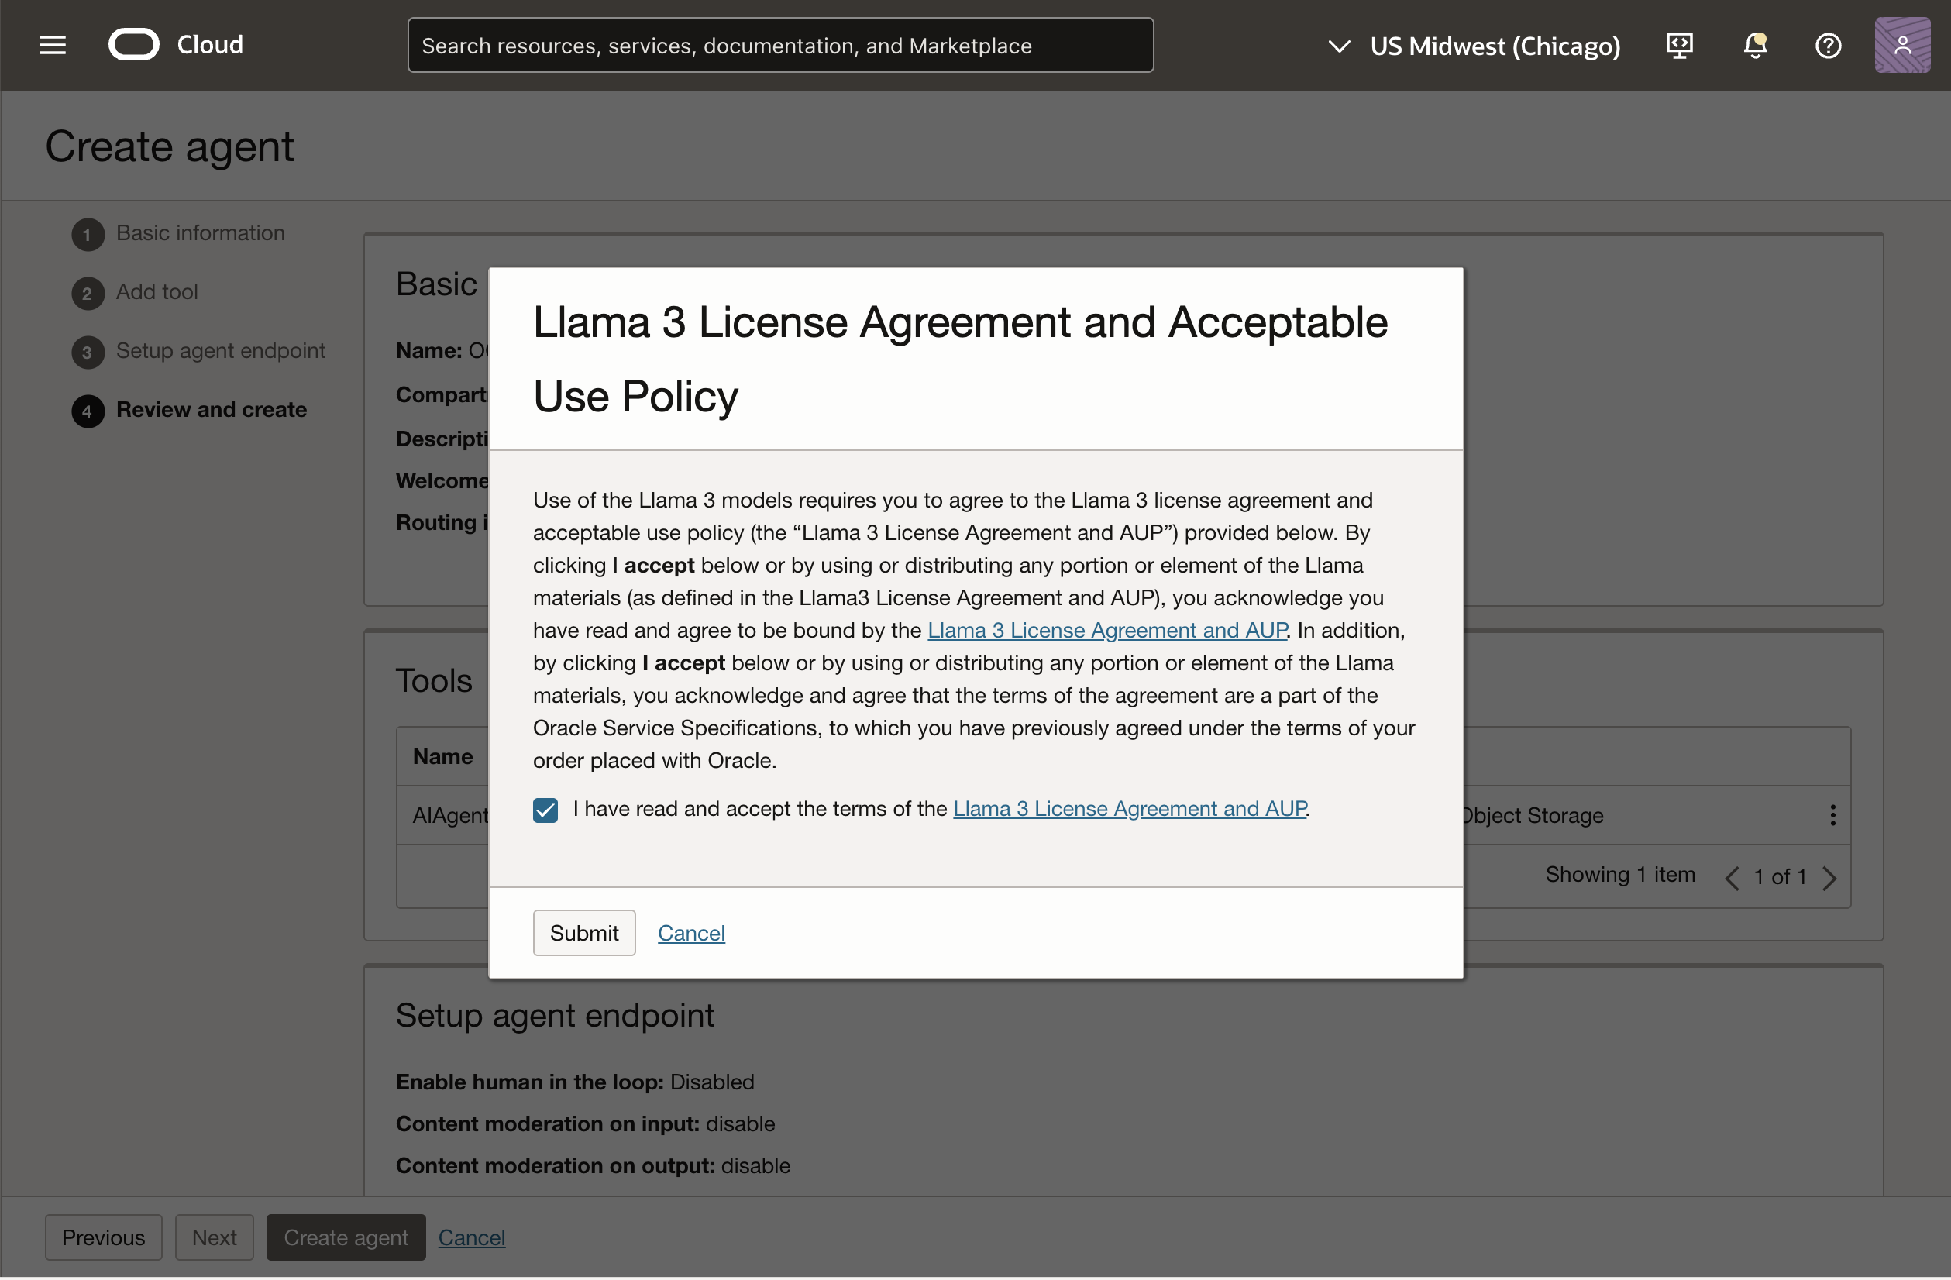
Task: Click the Create agent button
Action: click(345, 1237)
